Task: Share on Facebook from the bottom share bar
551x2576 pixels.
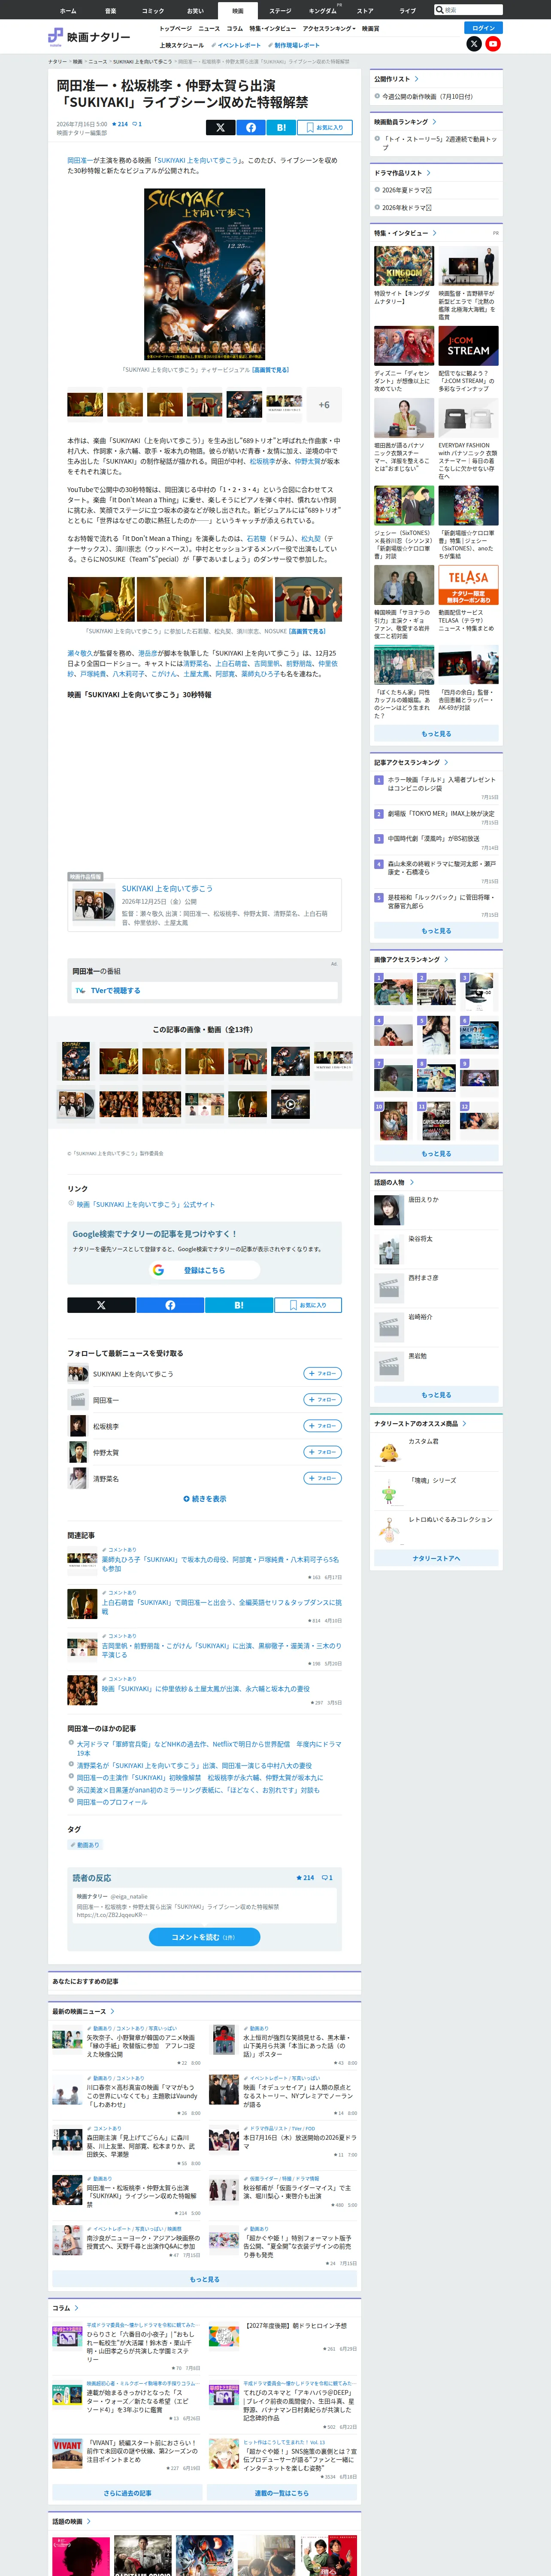Action: pos(170,1305)
